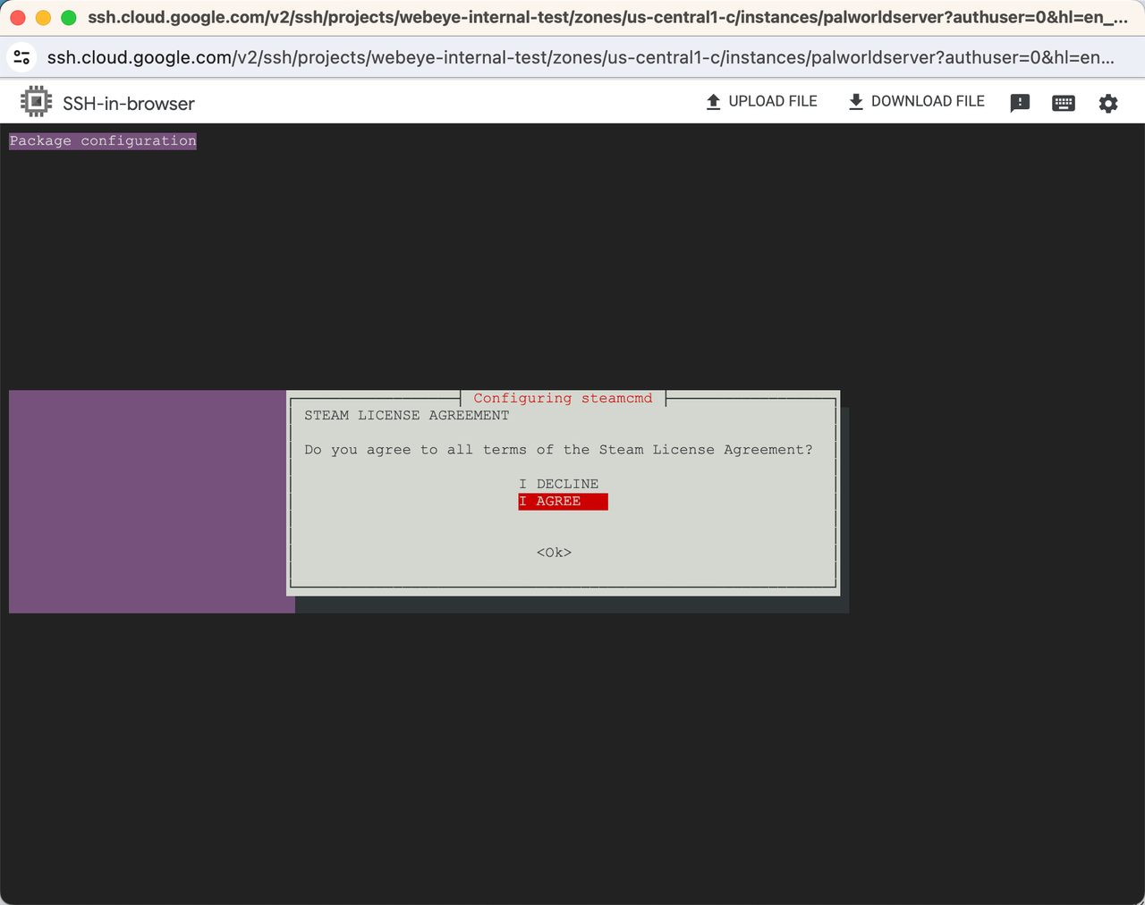
Task: Click the SSH-in-browser chip logo
Action: point(36,102)
